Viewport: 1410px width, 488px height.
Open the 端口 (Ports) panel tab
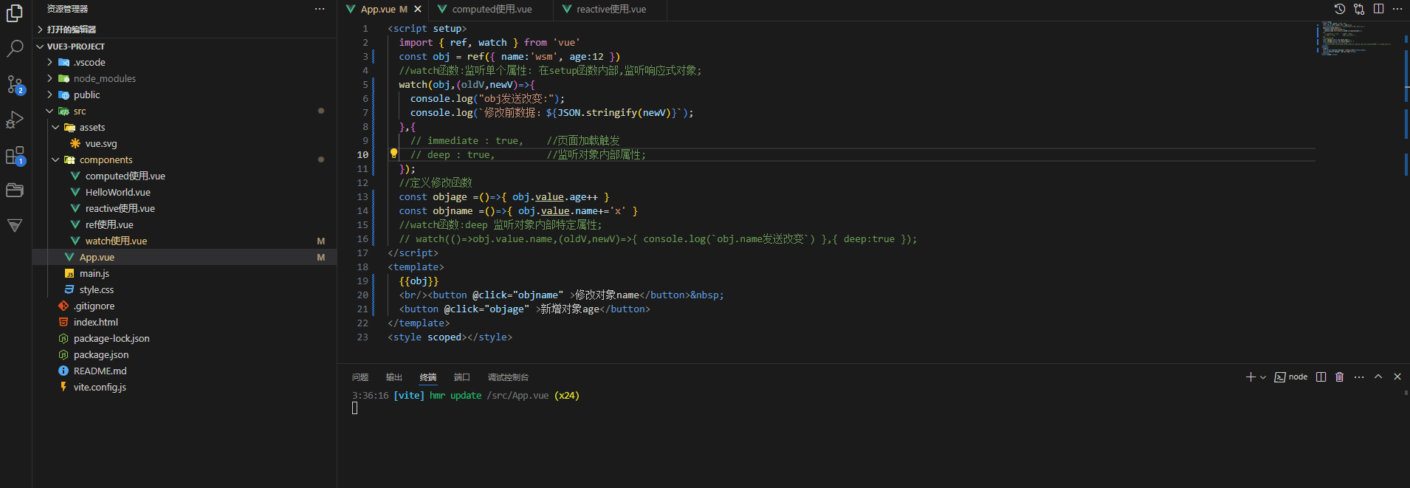pyautogui.click(x=462, y=377)
